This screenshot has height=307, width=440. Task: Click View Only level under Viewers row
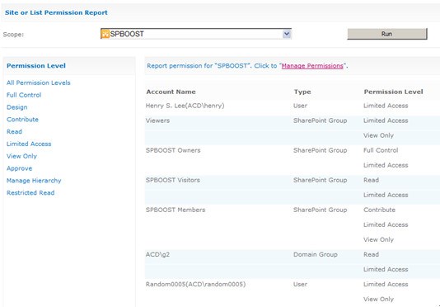click(378, 135)
